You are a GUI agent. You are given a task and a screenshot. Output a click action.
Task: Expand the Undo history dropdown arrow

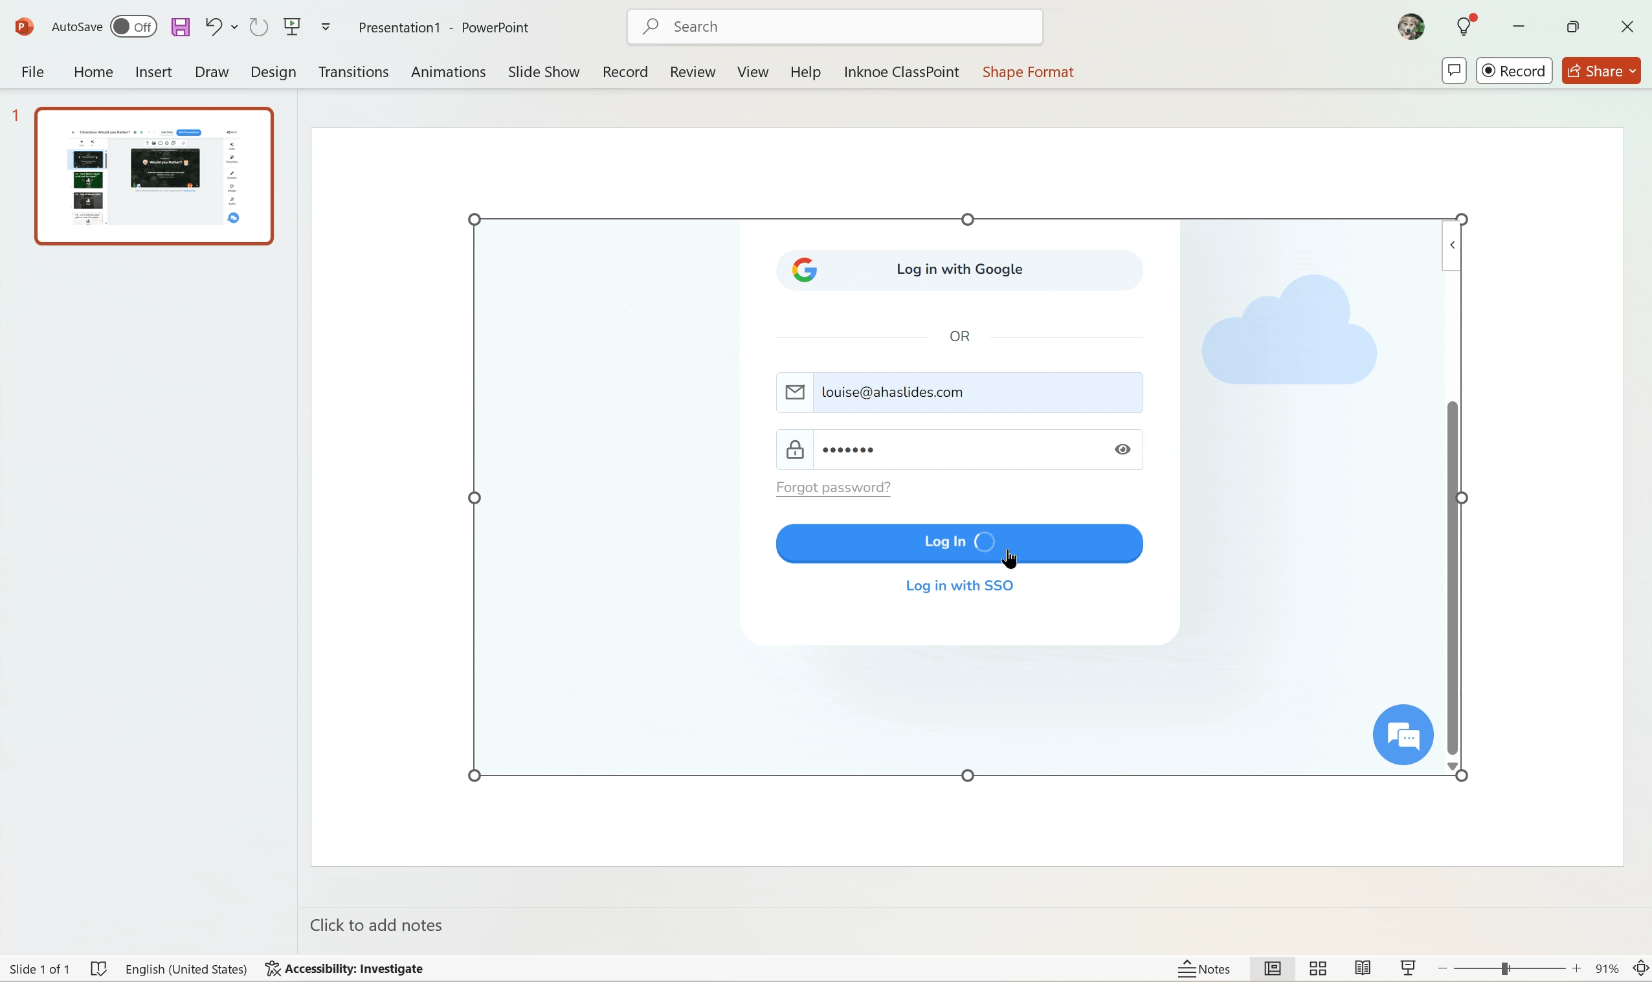click(x=234, y=27)
